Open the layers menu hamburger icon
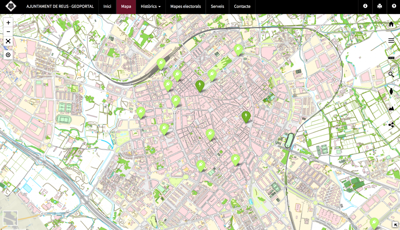This screenshot has width=400, height=230. pos(391,41)
